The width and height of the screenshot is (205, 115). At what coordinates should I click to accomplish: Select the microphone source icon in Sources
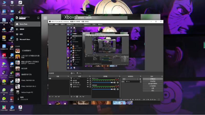click(x=71, y=87)
